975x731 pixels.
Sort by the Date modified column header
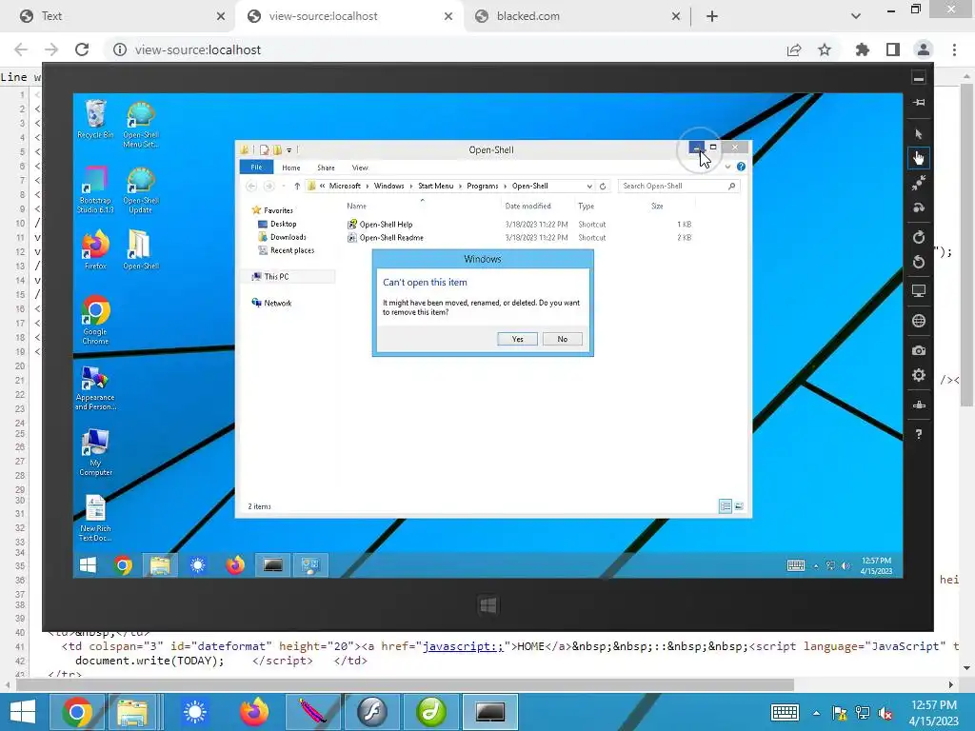pos(527,206)
